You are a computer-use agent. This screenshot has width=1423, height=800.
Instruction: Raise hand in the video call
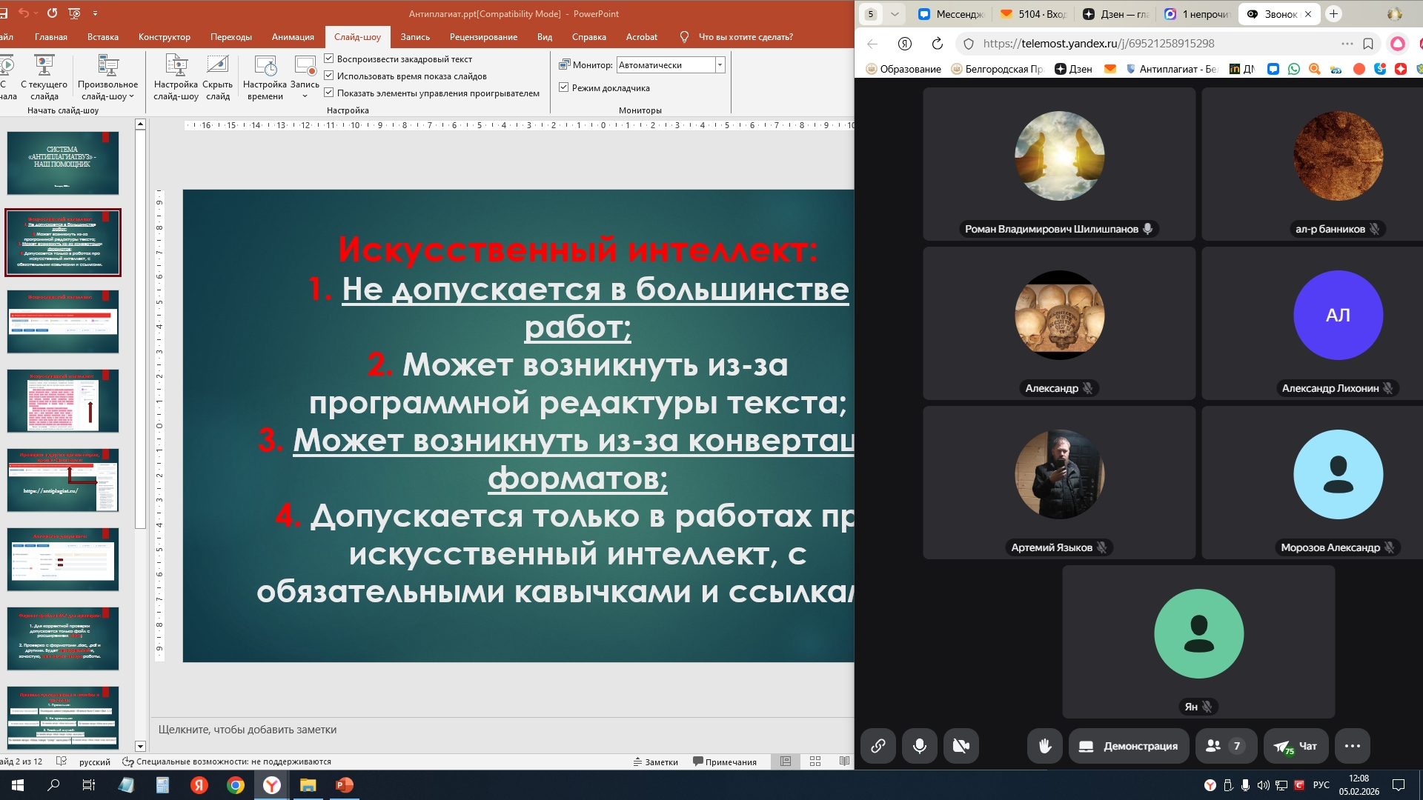click(1045, 746)
